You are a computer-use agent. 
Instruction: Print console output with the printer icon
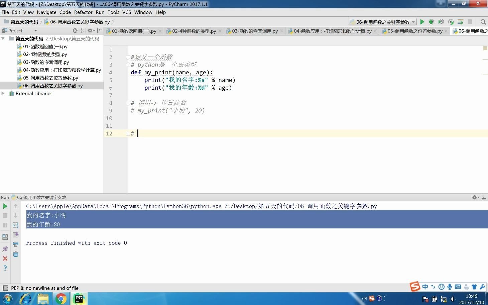[16, 244]
